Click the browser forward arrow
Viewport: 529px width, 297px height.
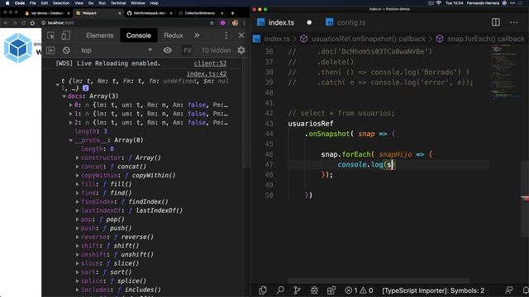pyautogui.click(x=15, y=23)
